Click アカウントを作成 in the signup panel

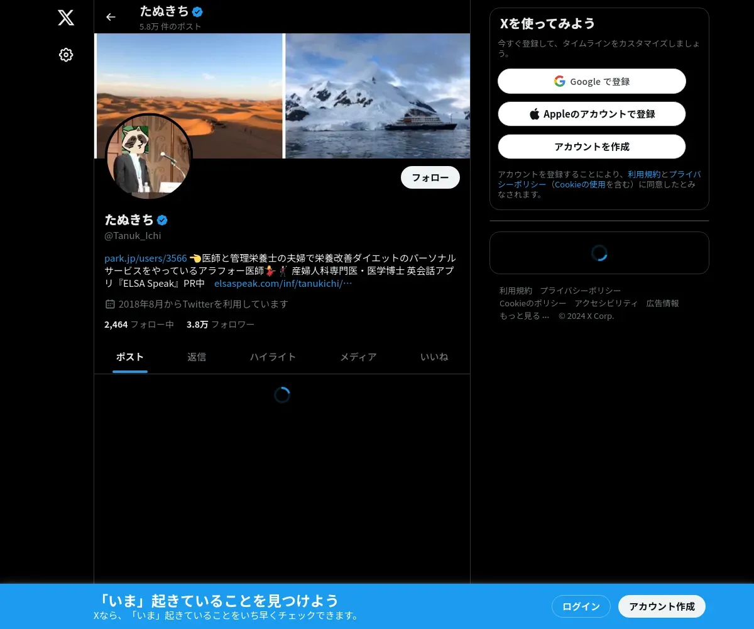tap(592, 147)
